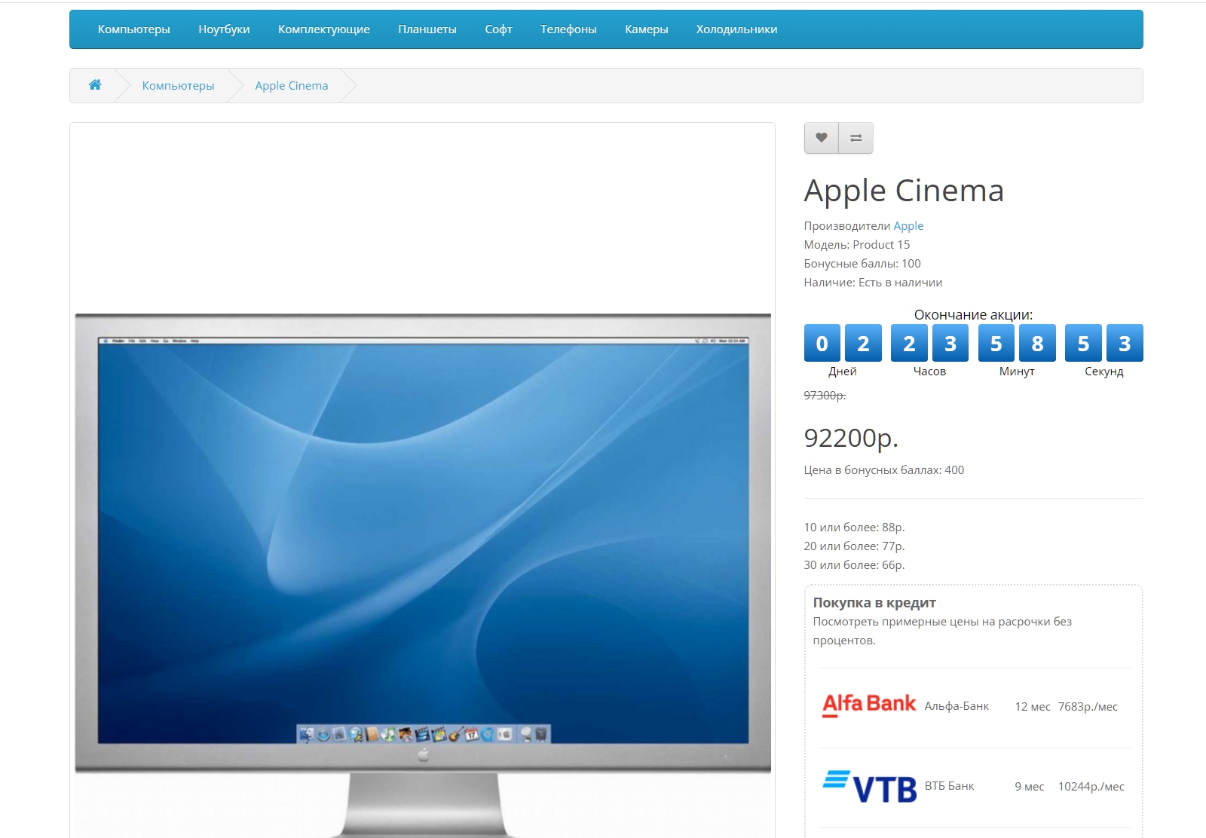The height and width of the screenshot is (838, 1206).
Task: Click the current price 92200р.
Action: point(851,438)
